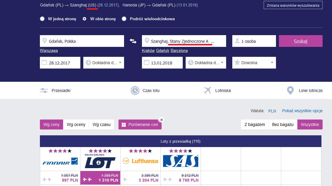Select W jedną stronę radio button
Screen dimensions: 332x186
coord(42,19)
